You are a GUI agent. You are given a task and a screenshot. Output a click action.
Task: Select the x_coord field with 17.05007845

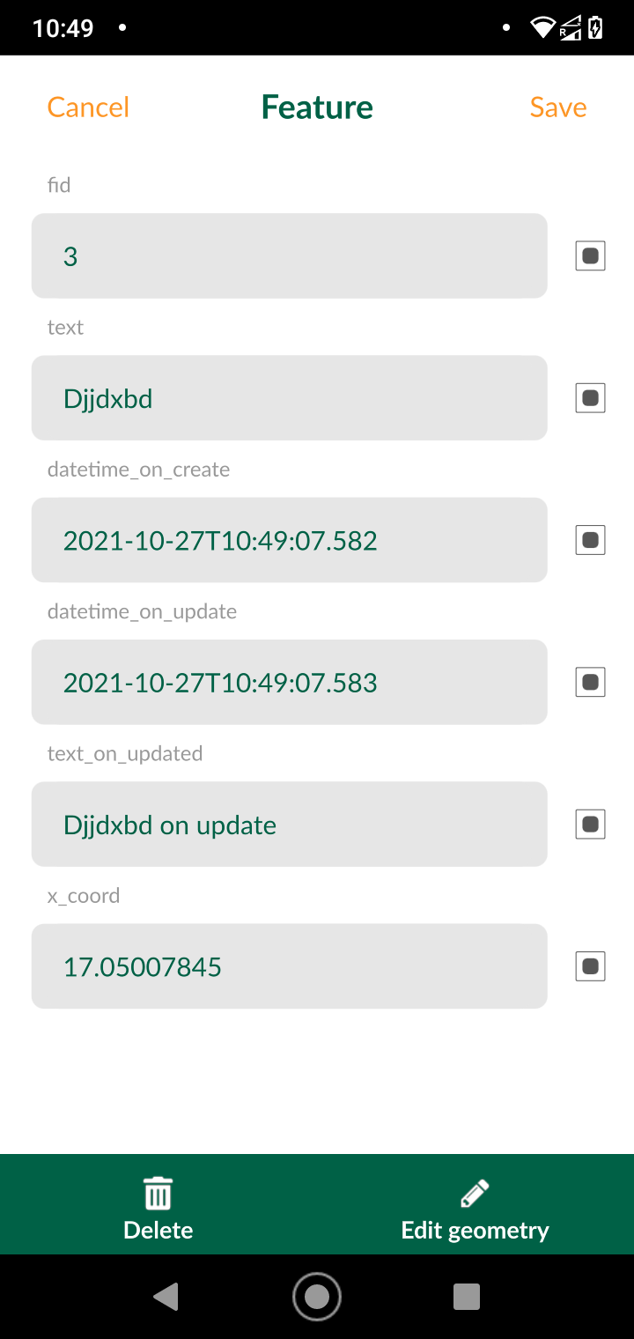[x=290, y=966]
